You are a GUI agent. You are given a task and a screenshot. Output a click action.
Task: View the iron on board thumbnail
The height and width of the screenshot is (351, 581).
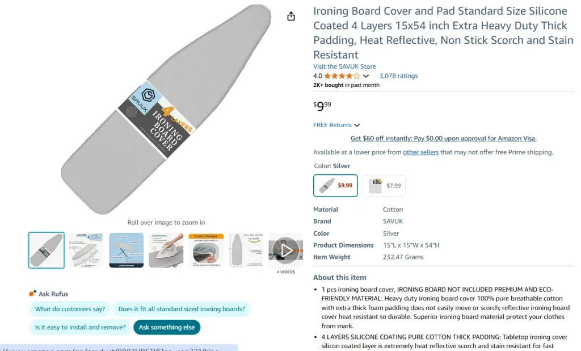pyautogui.click(x=166, y=250)
